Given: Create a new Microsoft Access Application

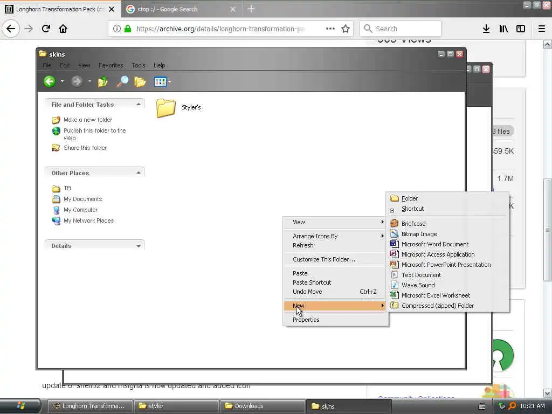Looking at the screenshot, I should coord(448,254).
